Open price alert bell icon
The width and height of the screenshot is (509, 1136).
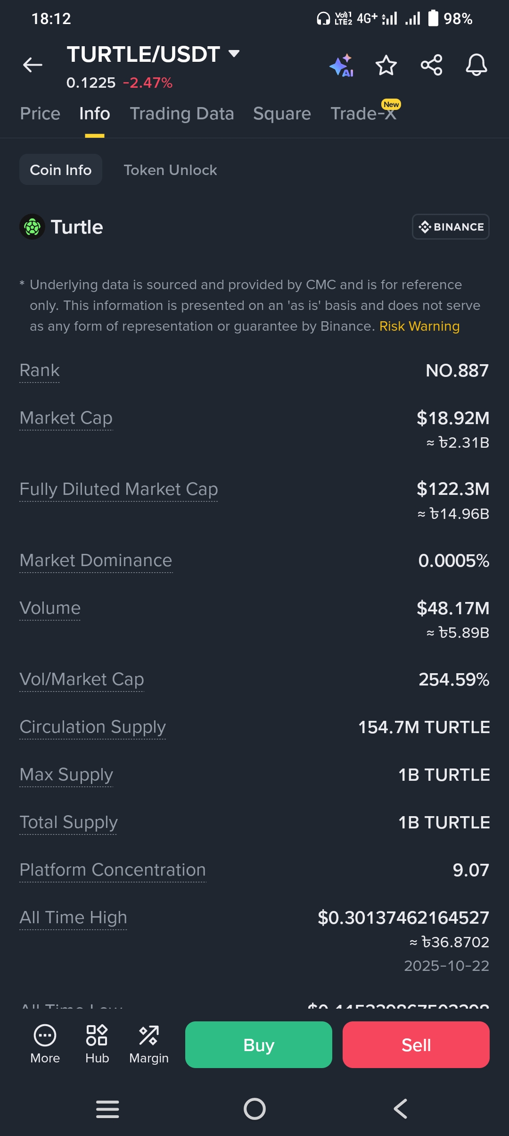coord(476,65)
